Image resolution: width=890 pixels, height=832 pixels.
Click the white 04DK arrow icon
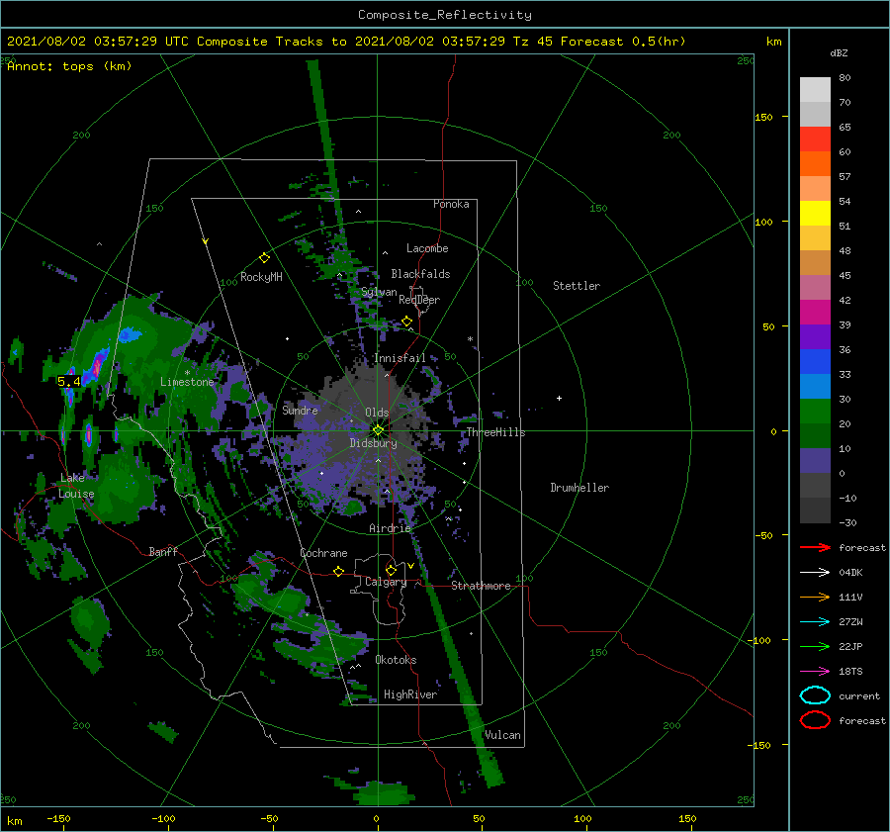point(815,572)
